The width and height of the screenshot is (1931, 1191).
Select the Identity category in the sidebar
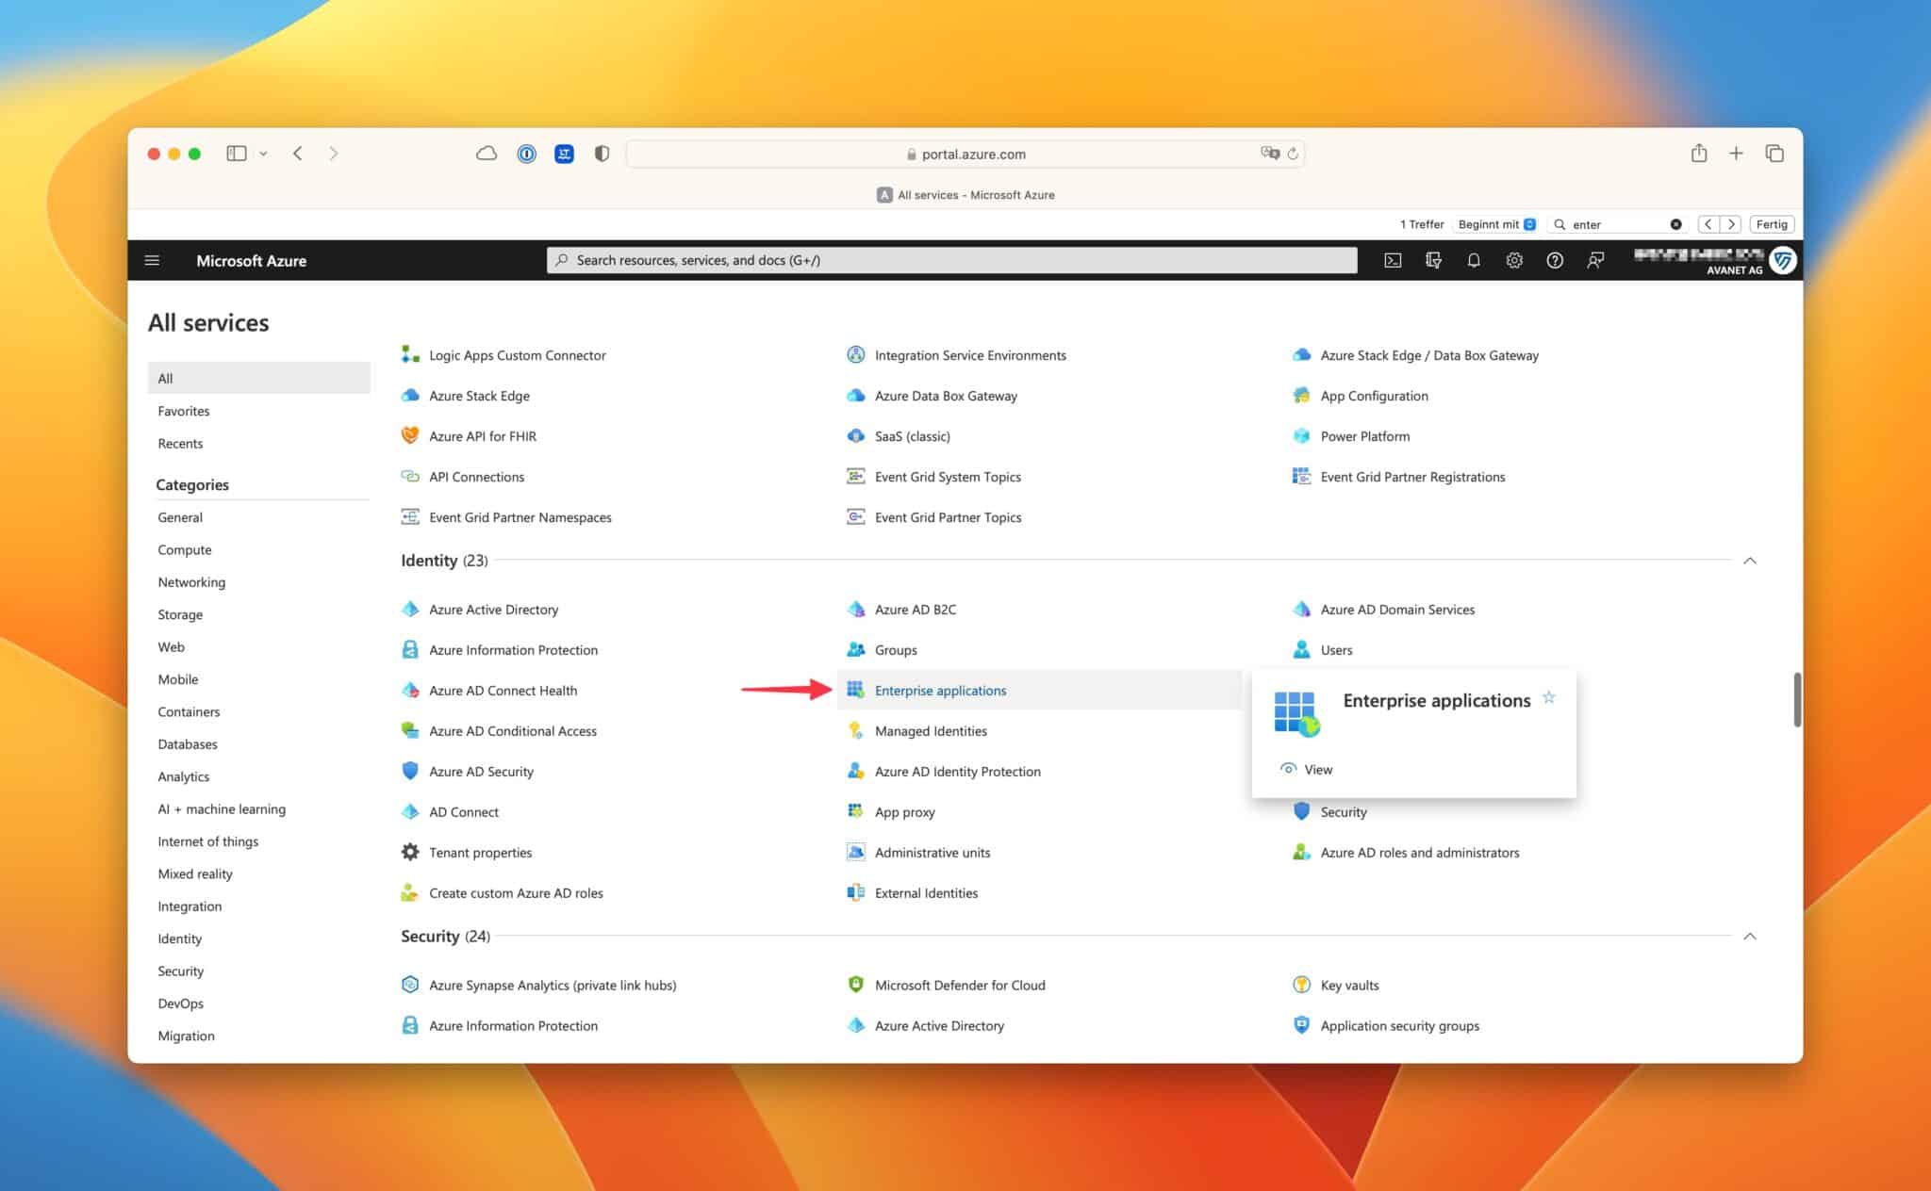point(179,938)
